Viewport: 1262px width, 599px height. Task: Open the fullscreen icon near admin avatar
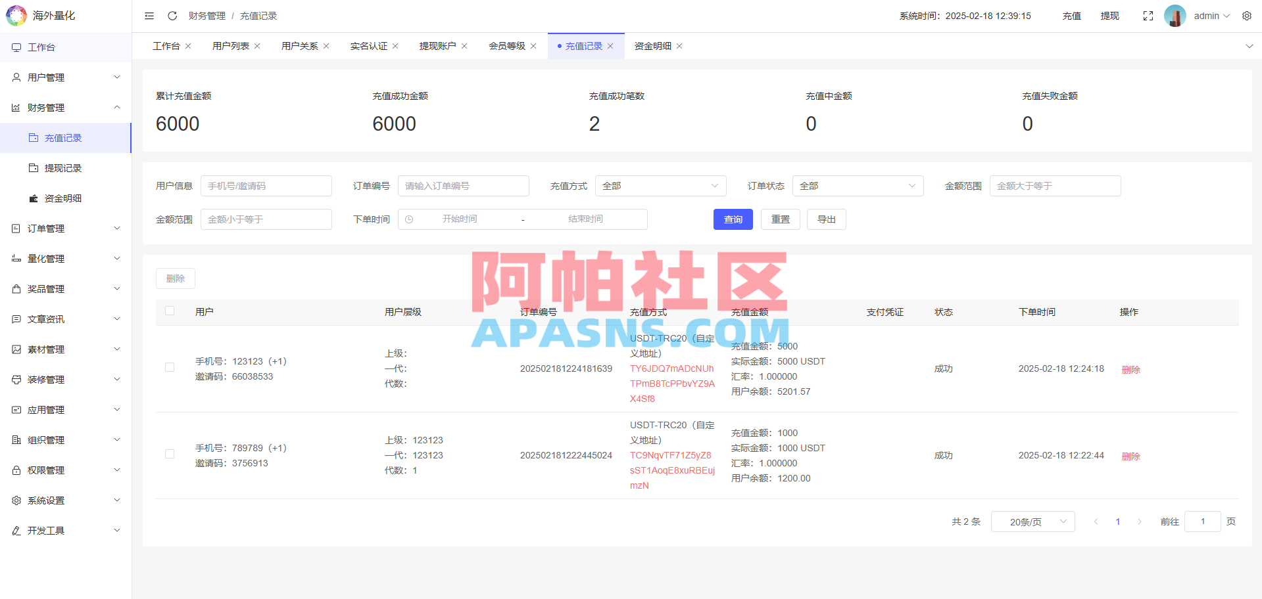coord(1148,15)
